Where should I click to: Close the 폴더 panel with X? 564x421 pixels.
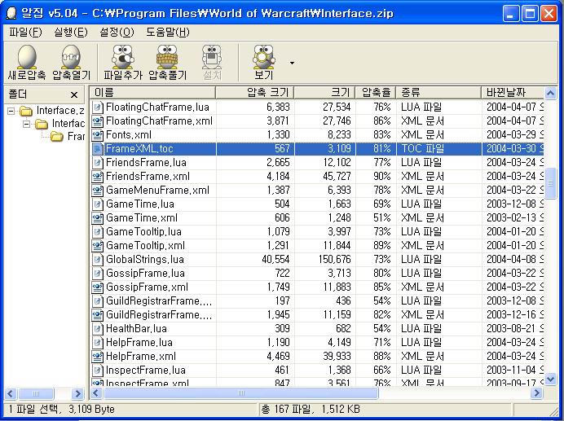point(73,94)
